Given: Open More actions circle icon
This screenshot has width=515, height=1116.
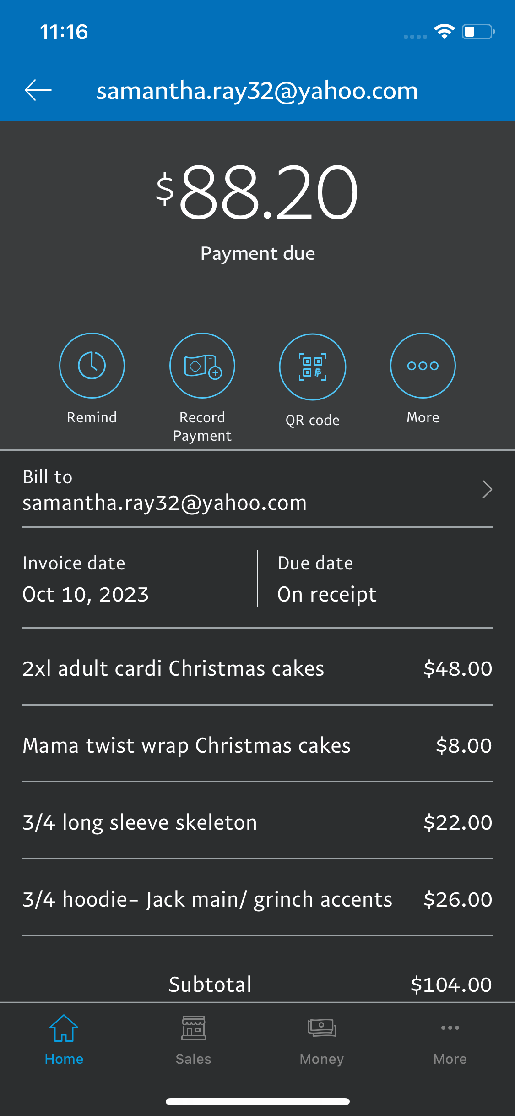Looking at the screenshot, I should click(x=423, y=366).
